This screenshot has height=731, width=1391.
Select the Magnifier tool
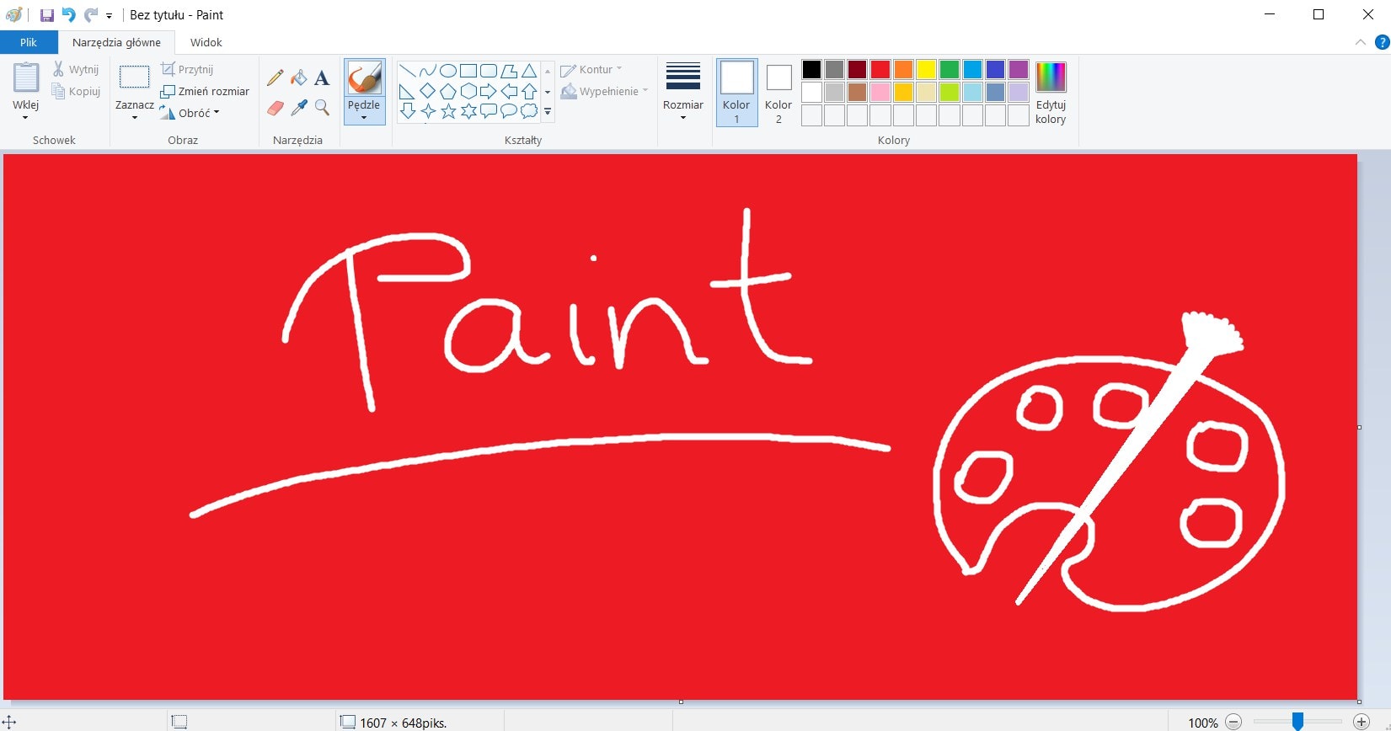coord(322,108)
